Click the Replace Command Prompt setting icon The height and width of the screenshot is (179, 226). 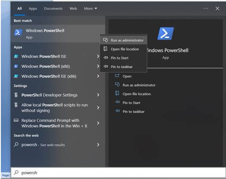pos(16,120)
